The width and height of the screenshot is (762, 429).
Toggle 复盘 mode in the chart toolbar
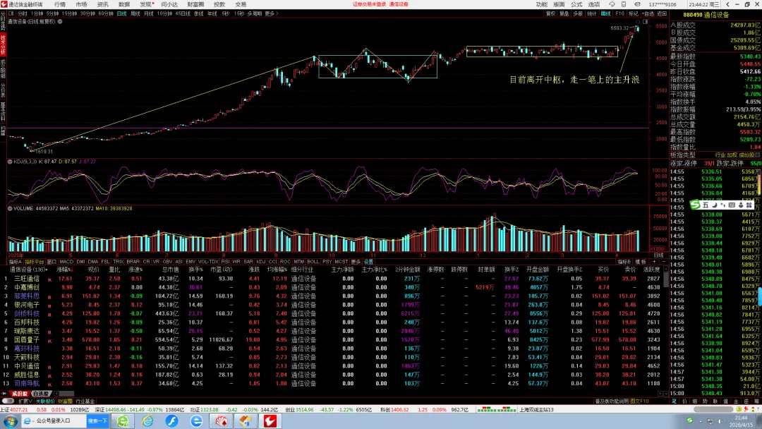pyautogui.click(x=564, y=13)
